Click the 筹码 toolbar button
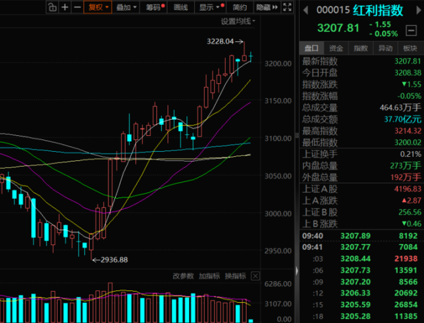 click(x=154, y=7)
